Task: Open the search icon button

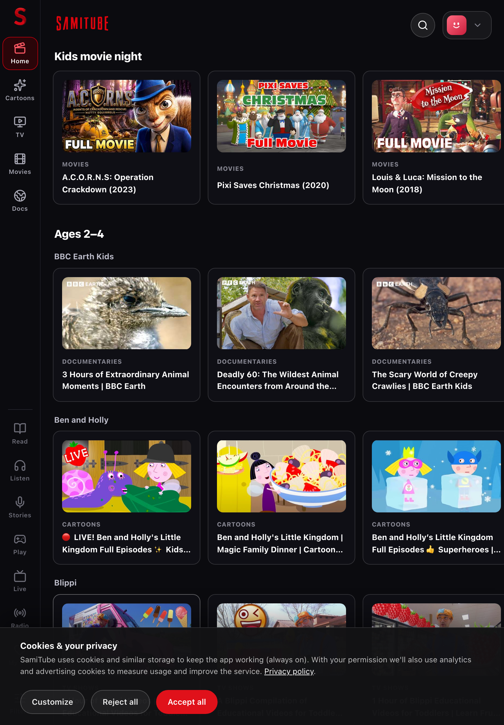Action: pyautogui.click(x=423, y=25)
